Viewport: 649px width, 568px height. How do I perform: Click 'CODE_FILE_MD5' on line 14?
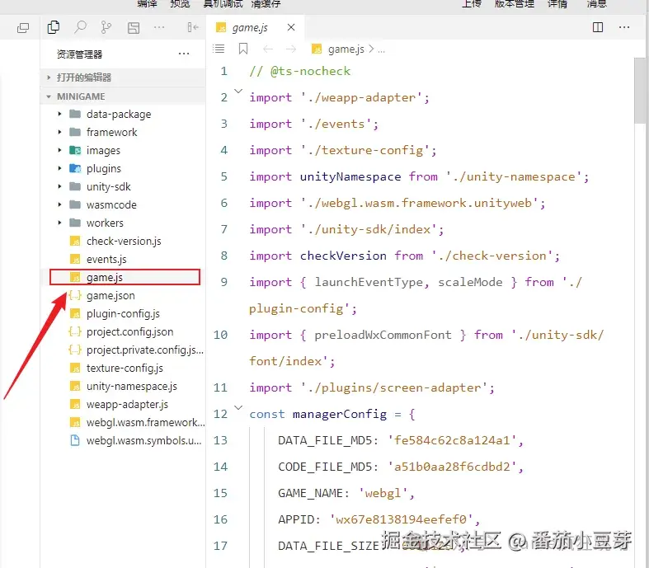click(x=325, y=467)
